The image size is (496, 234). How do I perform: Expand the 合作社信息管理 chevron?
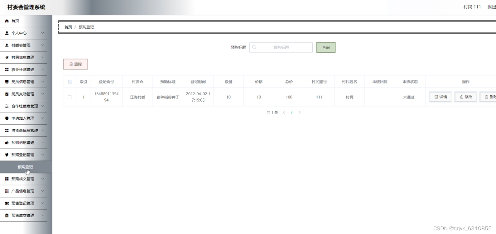[43, 106]
